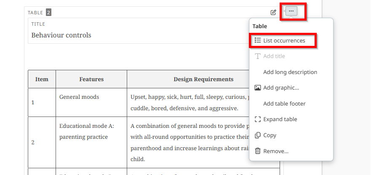371x175 pixels.
Task: Click the table number badge 2
Action: pyautogui.click(x=48, y=13)
